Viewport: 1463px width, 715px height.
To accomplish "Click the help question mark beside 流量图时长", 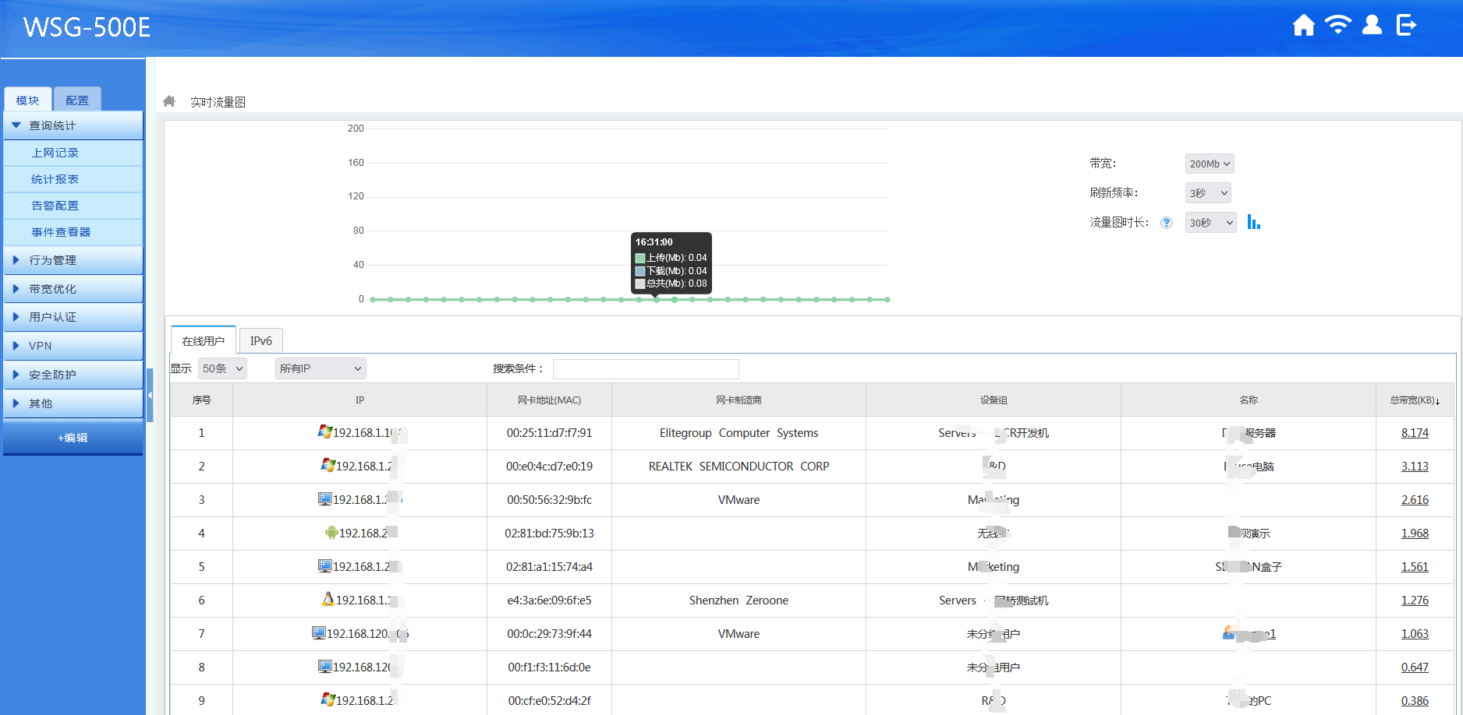I will coord(1166,223).
